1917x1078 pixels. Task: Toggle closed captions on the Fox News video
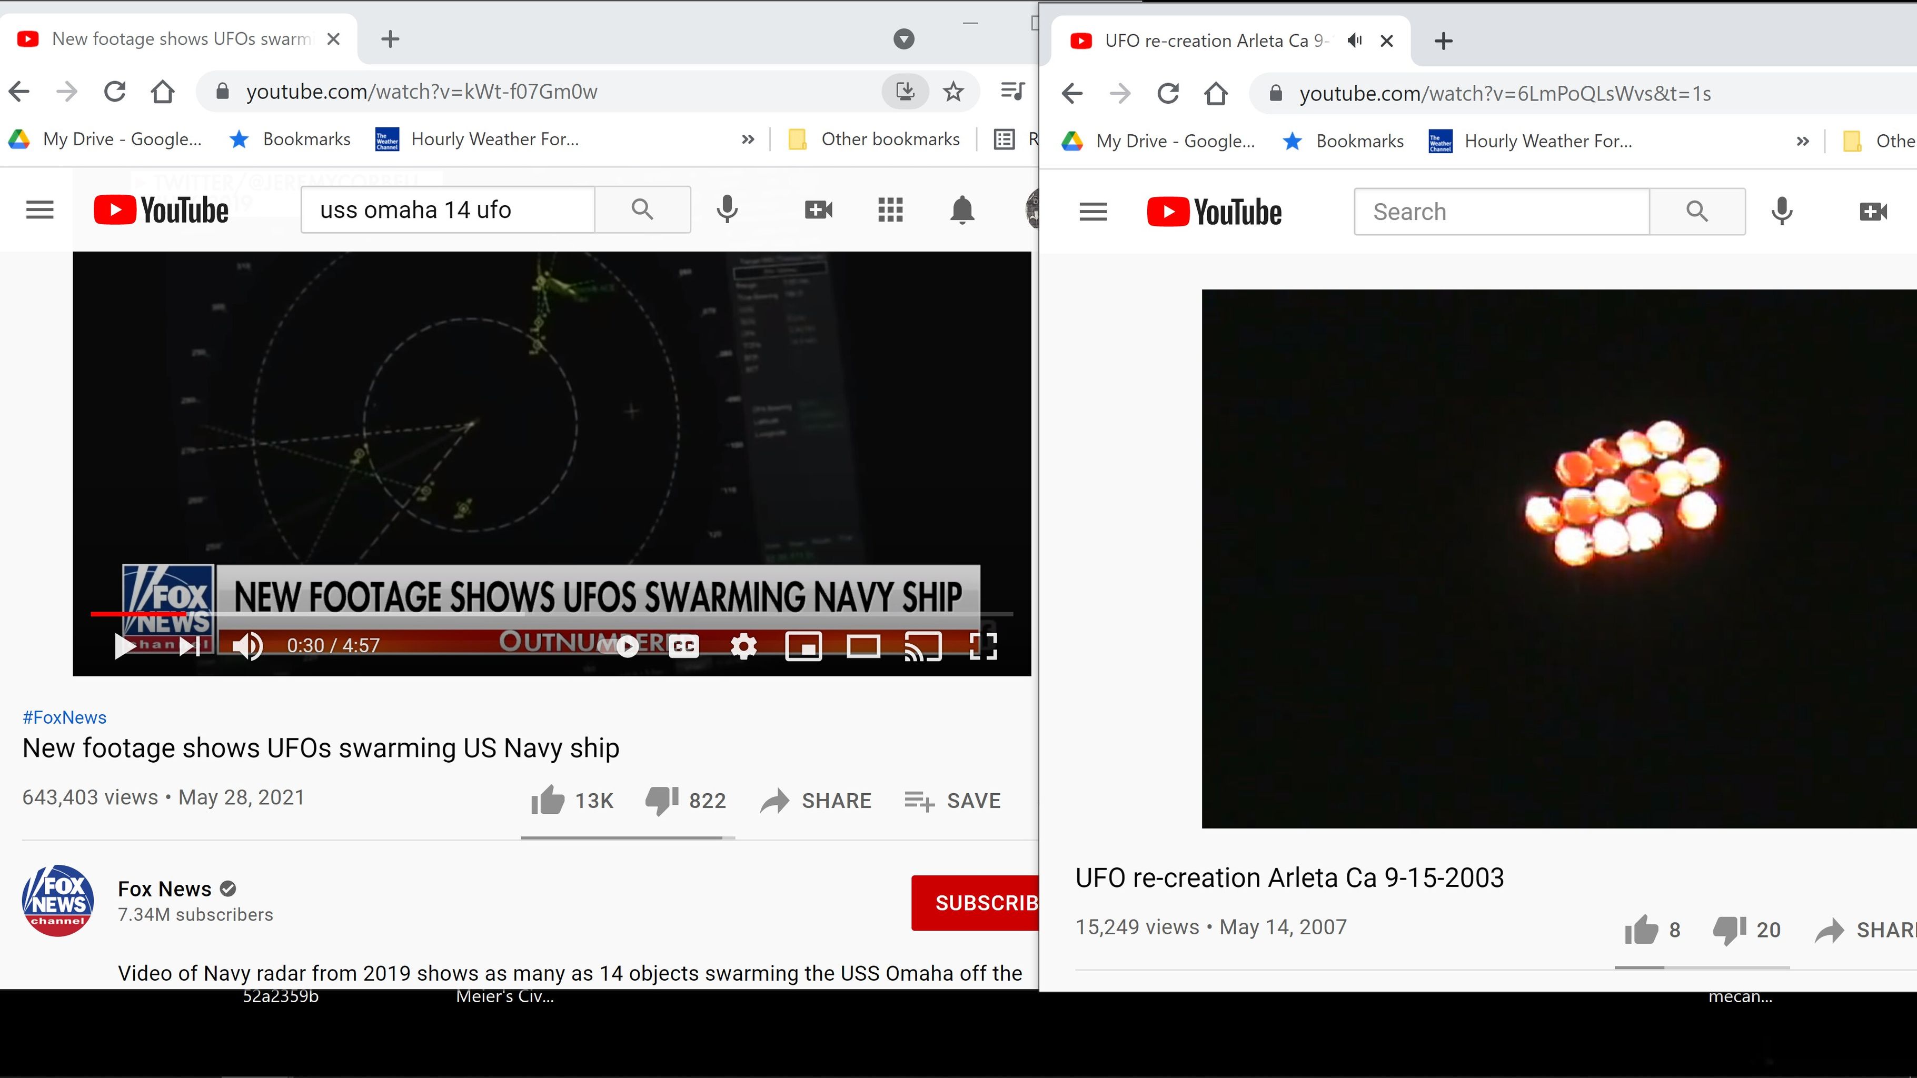684,646
